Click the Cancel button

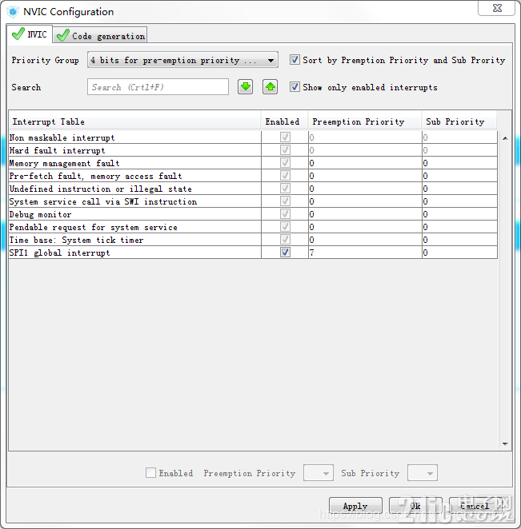[x=475, y=506]
